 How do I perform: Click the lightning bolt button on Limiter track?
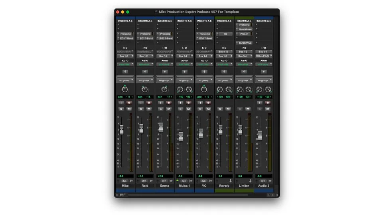click(x=244, y=72)
